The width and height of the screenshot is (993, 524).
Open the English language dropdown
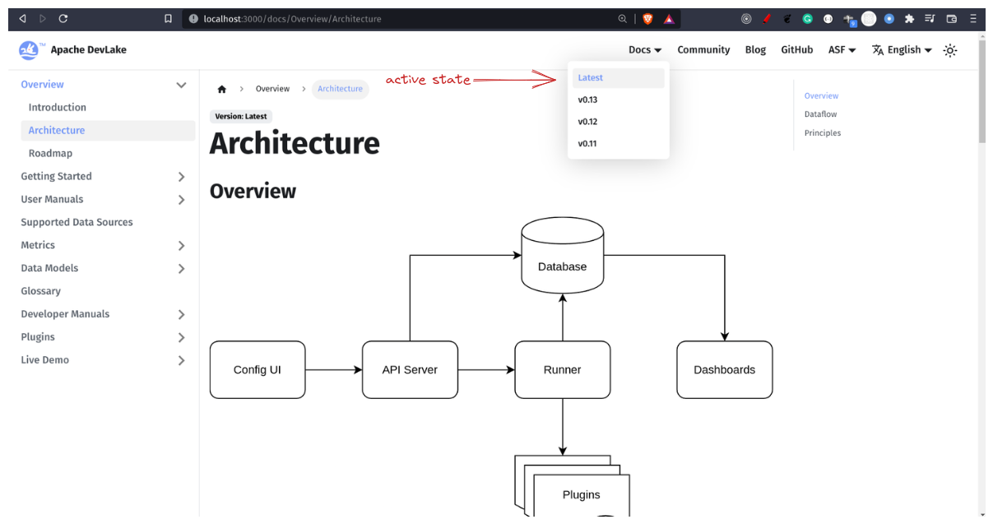(902, 50)
